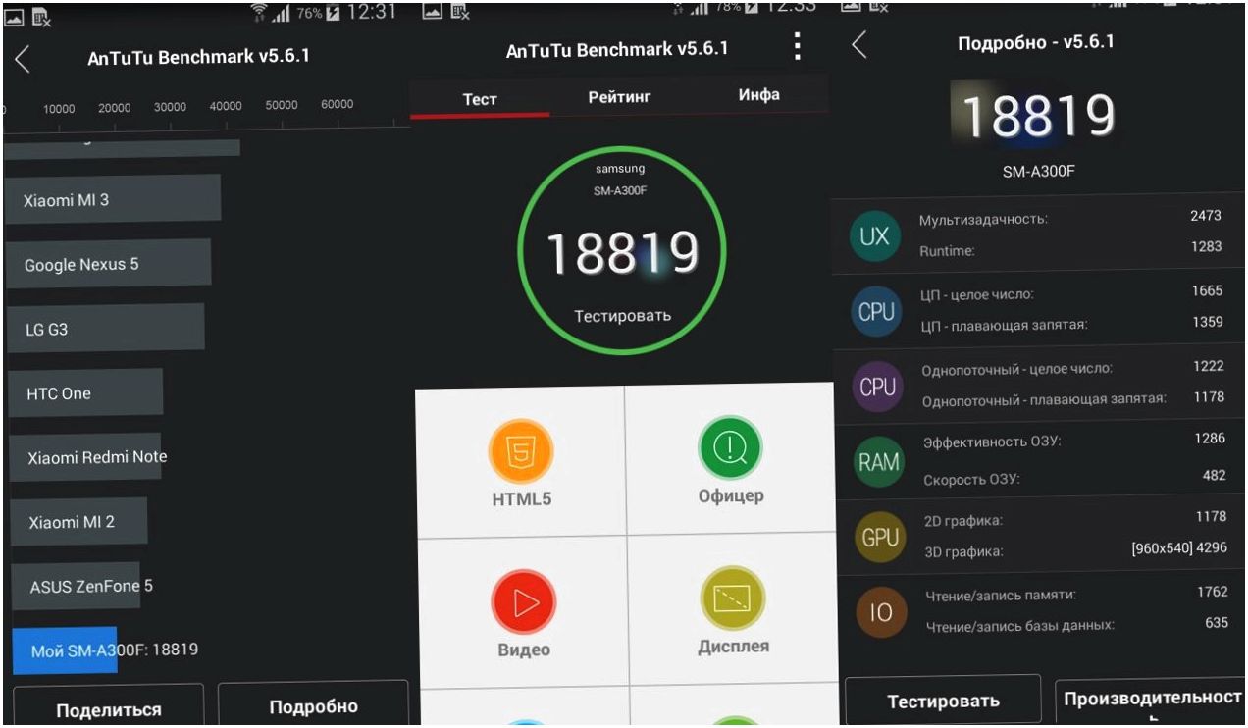Select the ASUS ZenFone 5 bar
1248x728 pixels.
(x=76, y=586)
